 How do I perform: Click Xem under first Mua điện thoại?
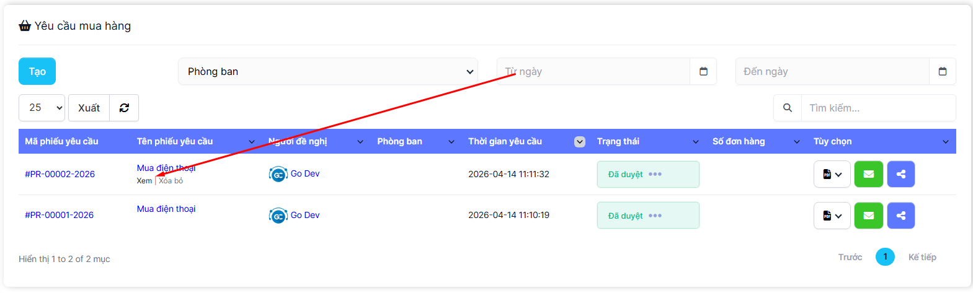[144, 181]
